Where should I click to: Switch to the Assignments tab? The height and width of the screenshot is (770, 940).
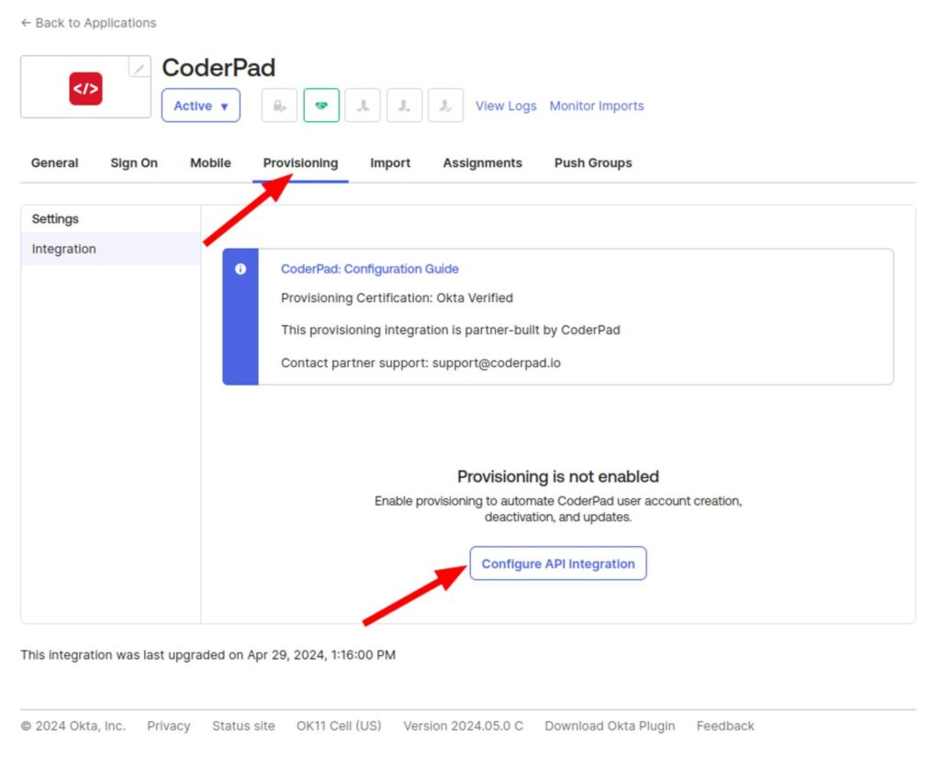coord(482,162)
